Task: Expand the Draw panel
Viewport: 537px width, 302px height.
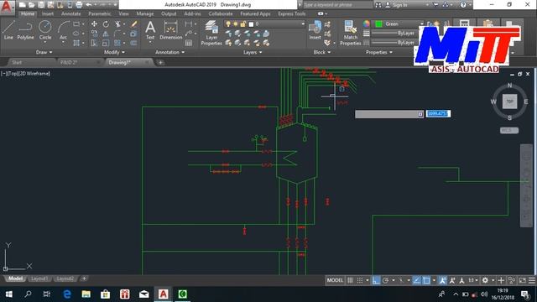Action: point(44,52)
